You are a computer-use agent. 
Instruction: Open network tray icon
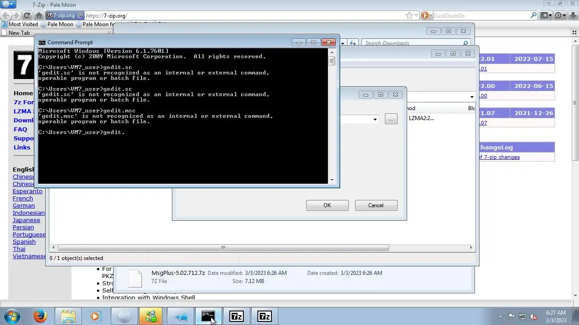(x=522, y=316)
